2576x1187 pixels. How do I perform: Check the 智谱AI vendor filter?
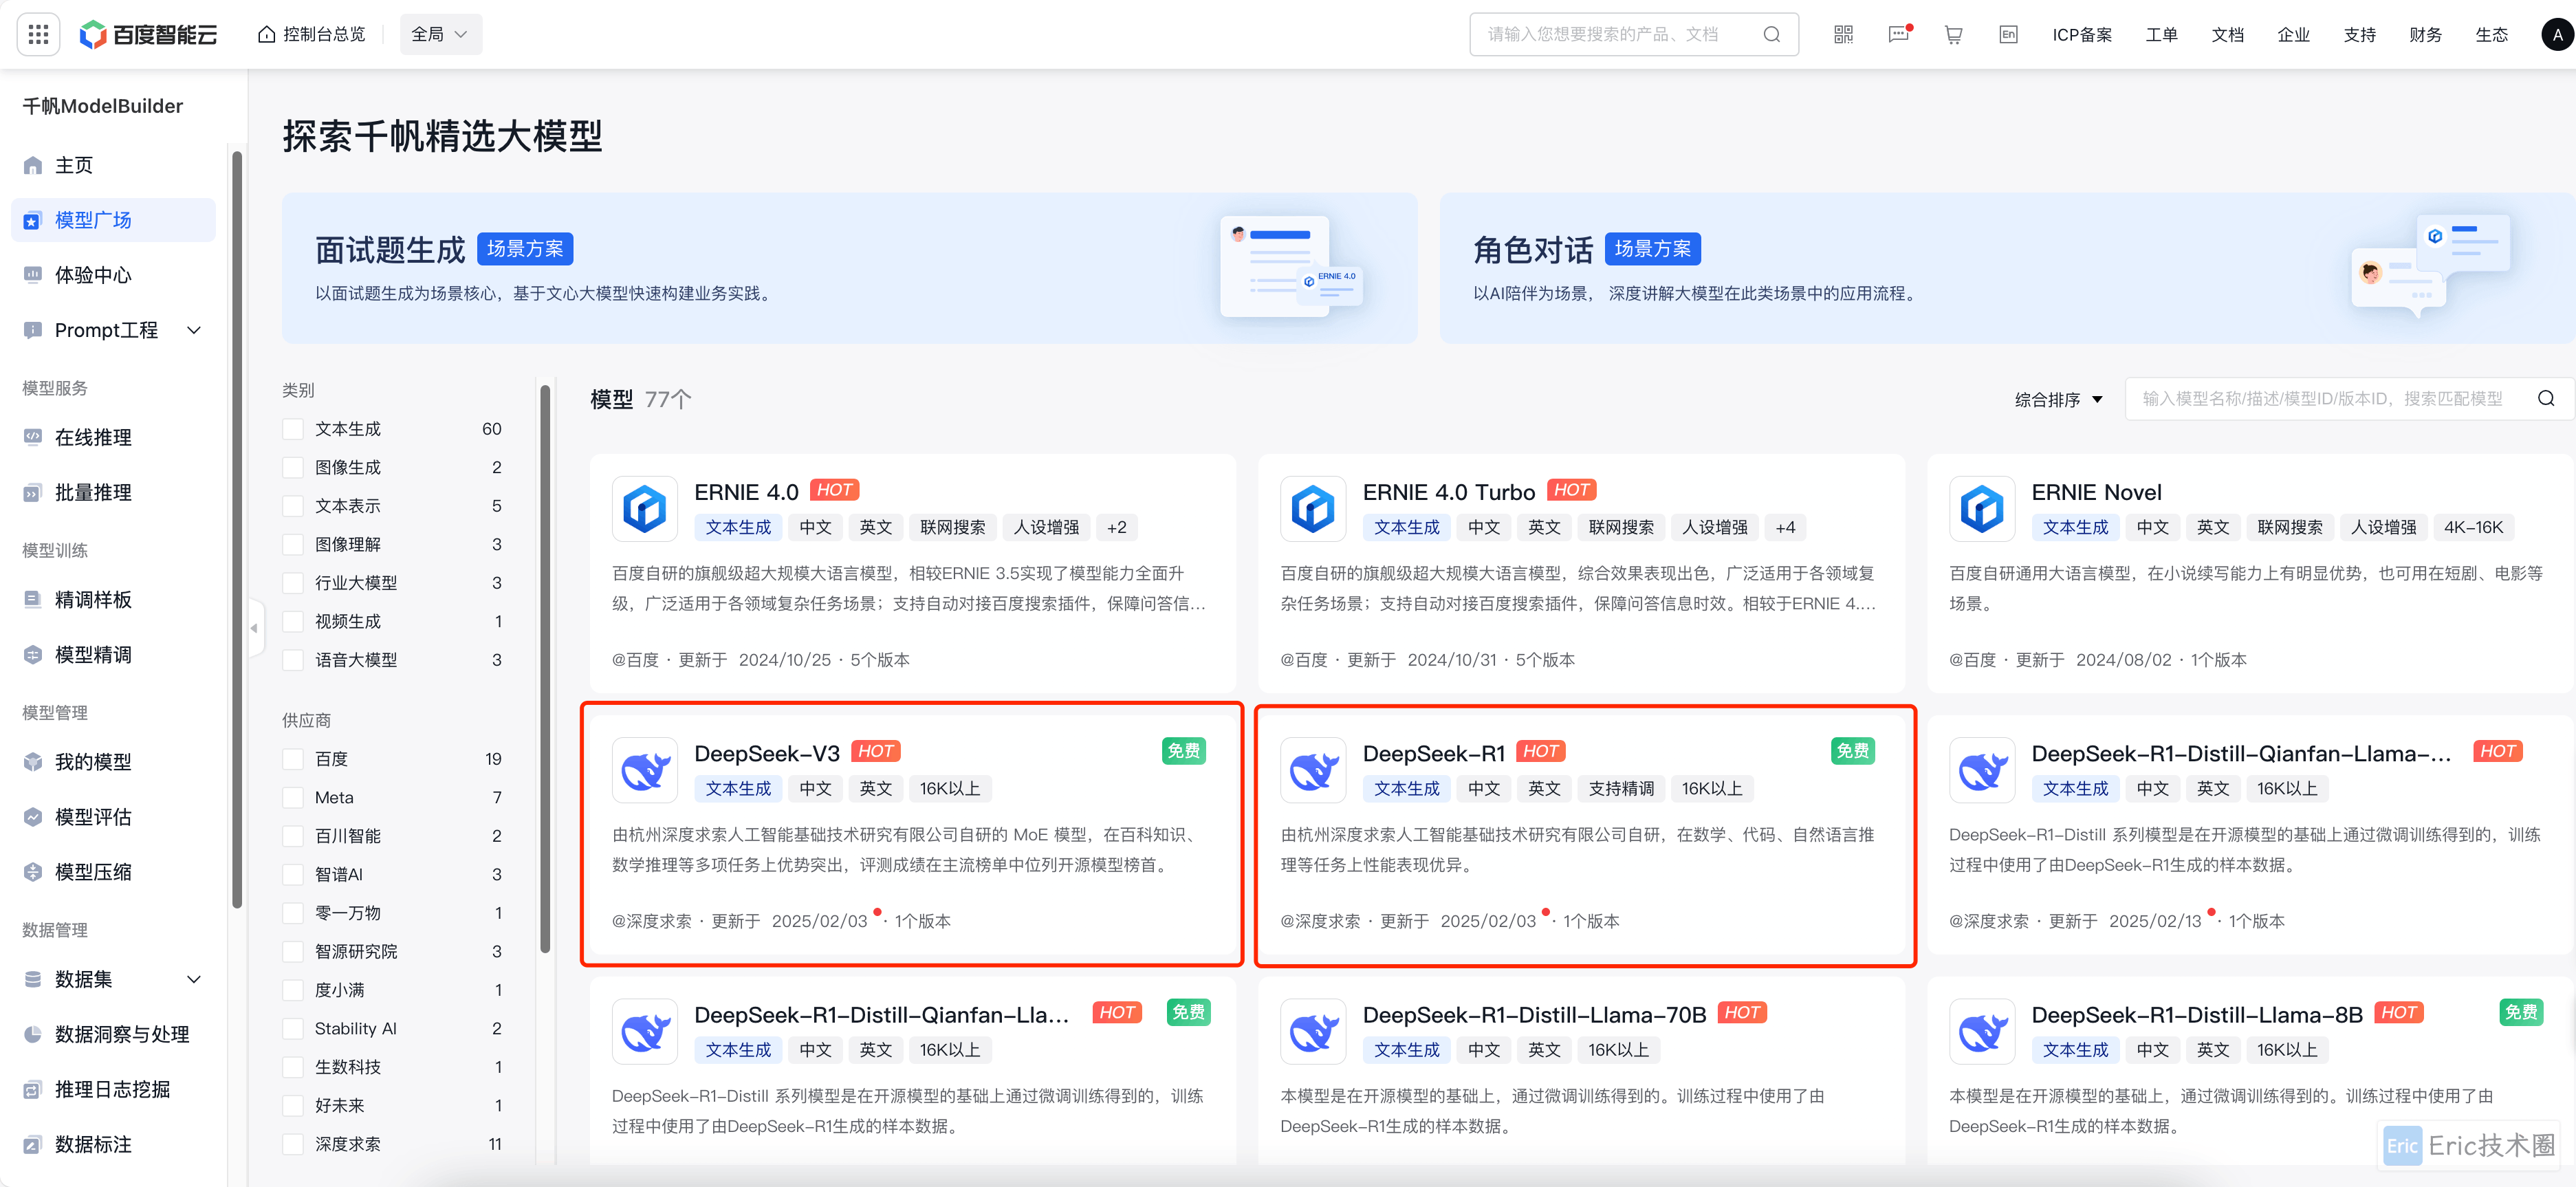point(293,874)
